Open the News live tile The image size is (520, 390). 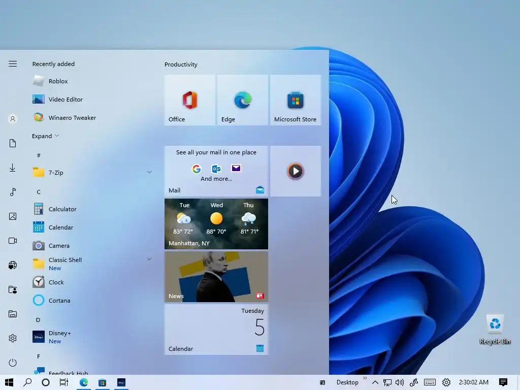click(x=216, y=277)
